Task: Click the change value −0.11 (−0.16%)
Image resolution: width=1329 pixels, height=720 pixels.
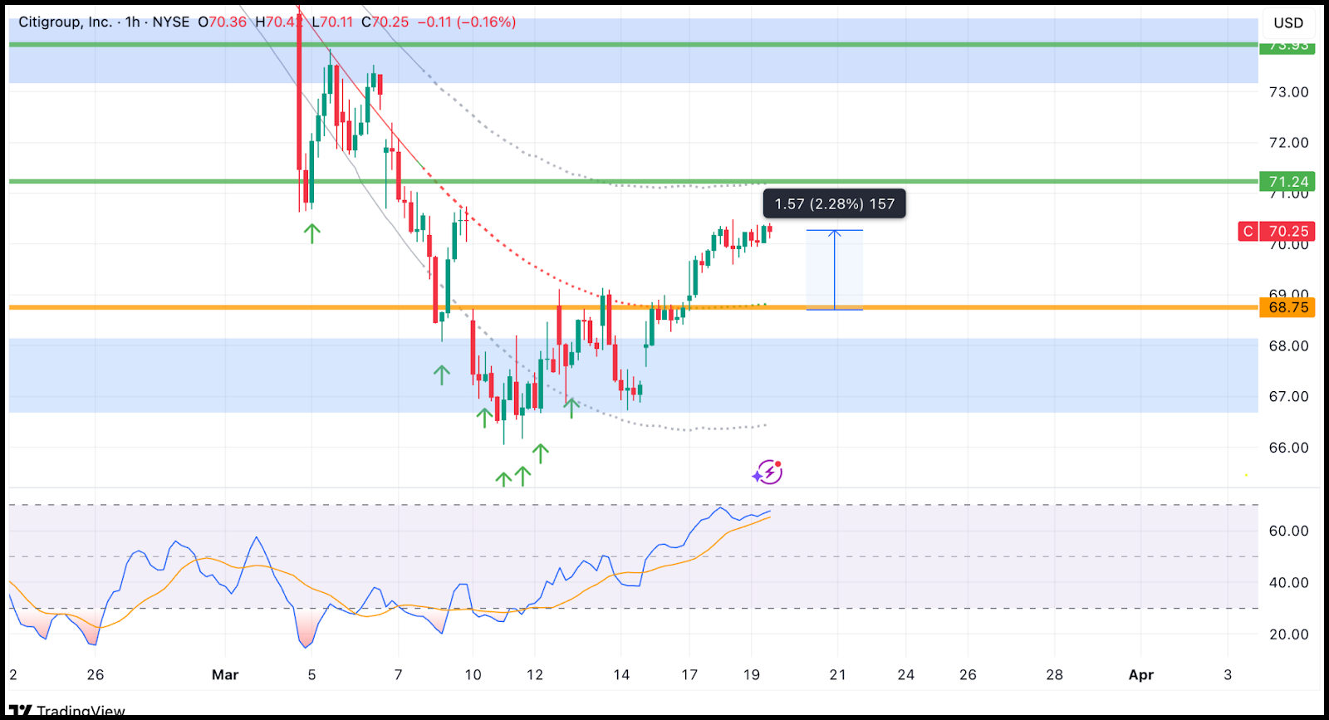Action: tap(466, 22)
